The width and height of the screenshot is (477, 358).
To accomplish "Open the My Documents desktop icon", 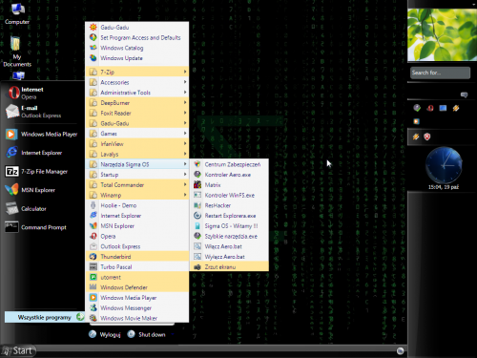I will point(17,52).
